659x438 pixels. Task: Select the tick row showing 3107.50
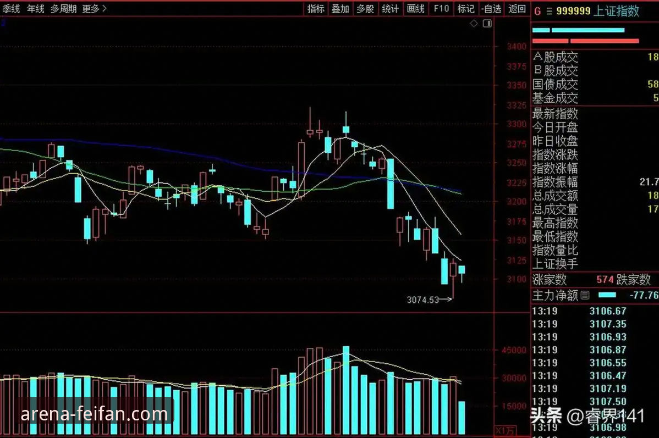coord(595,402)
